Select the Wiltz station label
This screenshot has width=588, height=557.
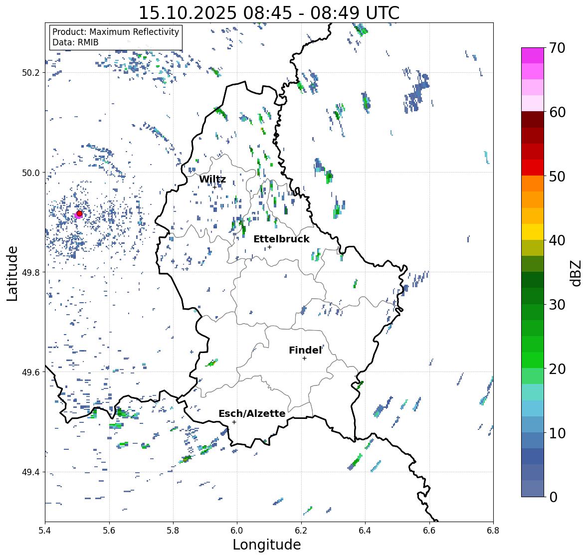212,179
